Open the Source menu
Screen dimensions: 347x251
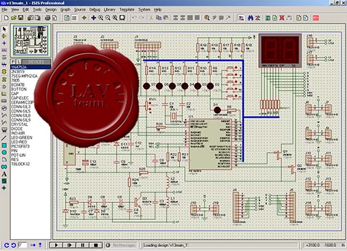tap(80, 9)
